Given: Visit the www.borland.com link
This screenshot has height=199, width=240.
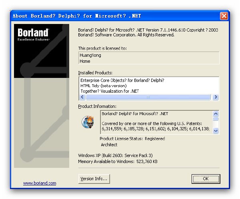Looking at the screenshot, I should (x=40, y=183).
